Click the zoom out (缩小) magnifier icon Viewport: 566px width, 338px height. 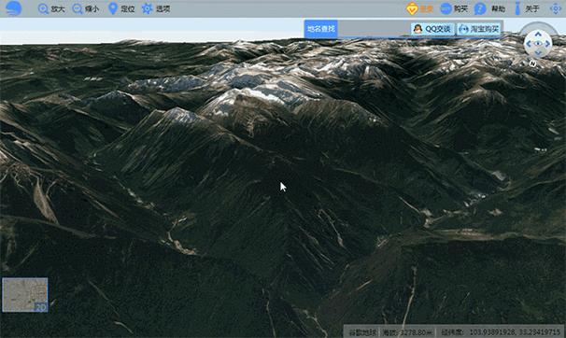pos(78,8)
